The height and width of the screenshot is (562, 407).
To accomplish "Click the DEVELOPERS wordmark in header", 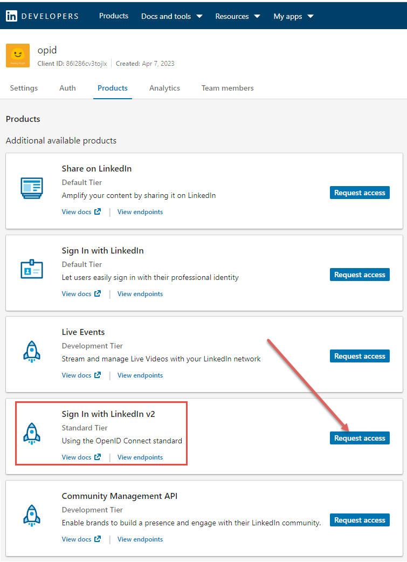I will (50, 16).
